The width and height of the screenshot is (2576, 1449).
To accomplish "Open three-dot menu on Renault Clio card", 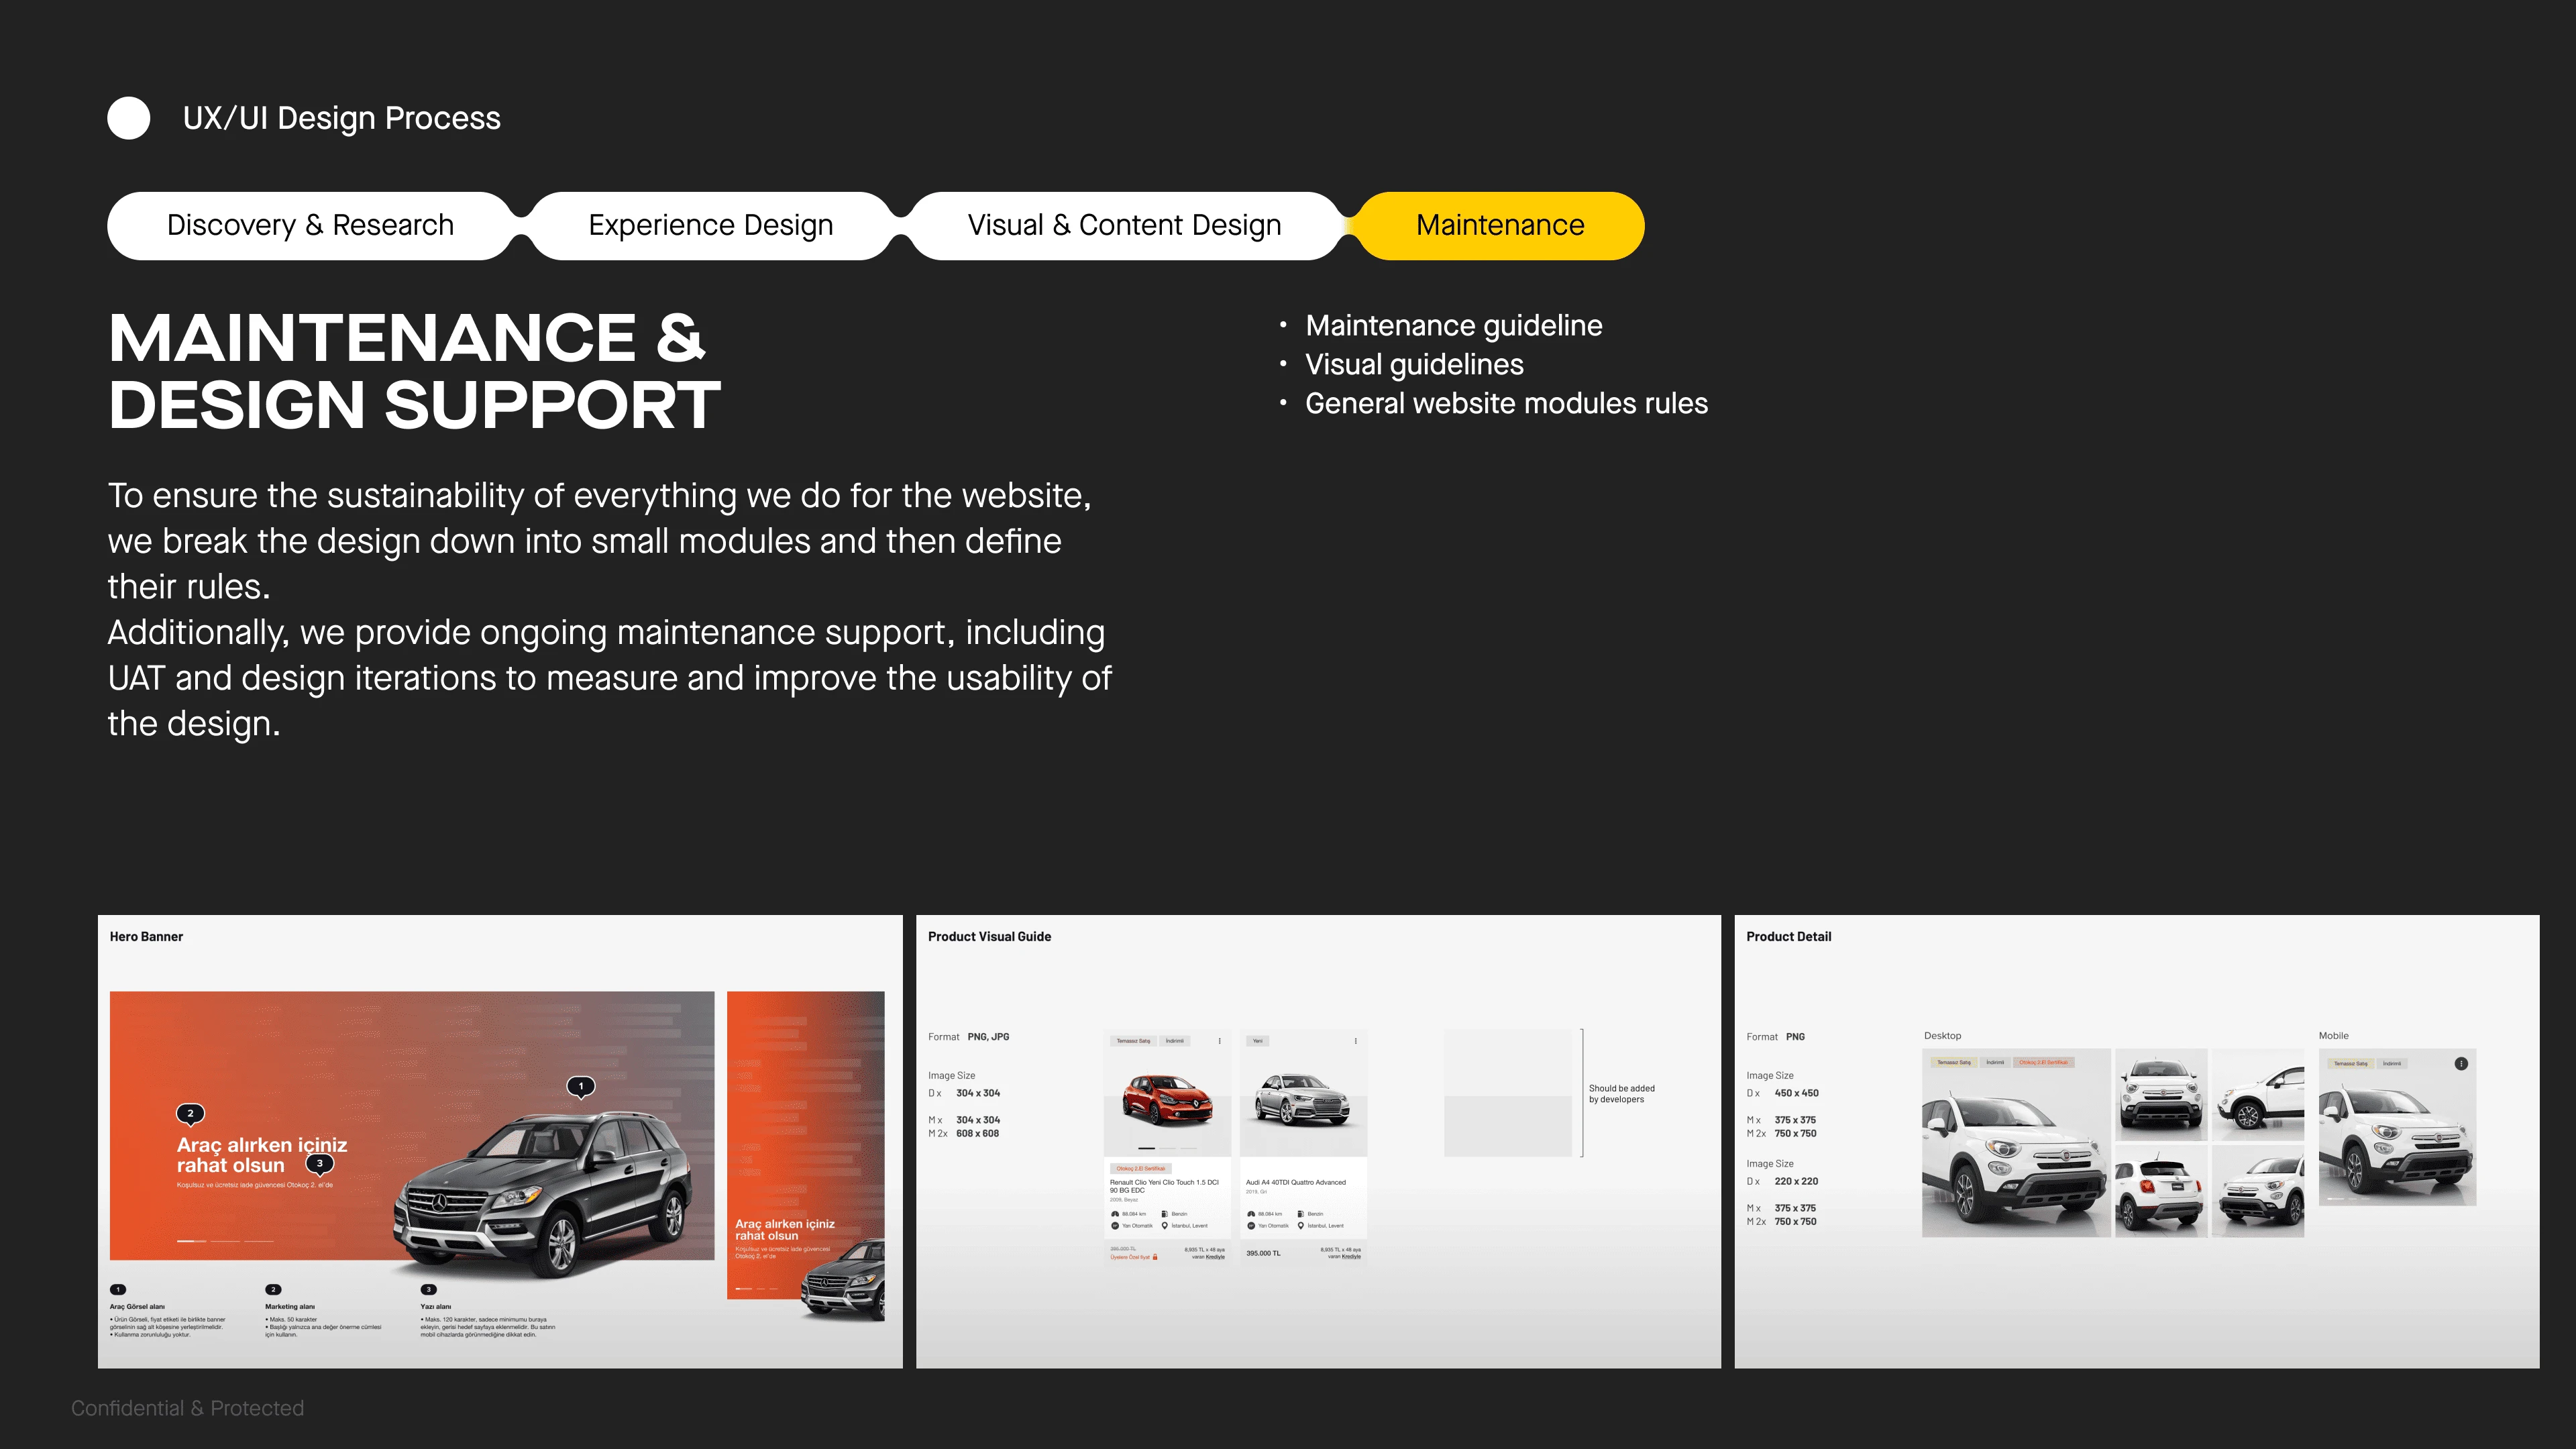I will [x=1219, y=1041].
